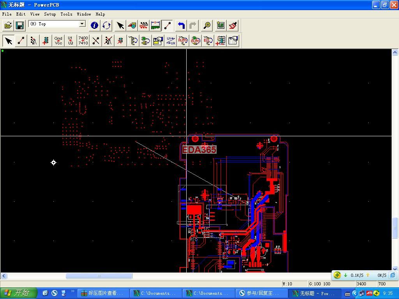Toggle the Select mode arrow in ECO toolbar
399x299 pixels.
9,40
